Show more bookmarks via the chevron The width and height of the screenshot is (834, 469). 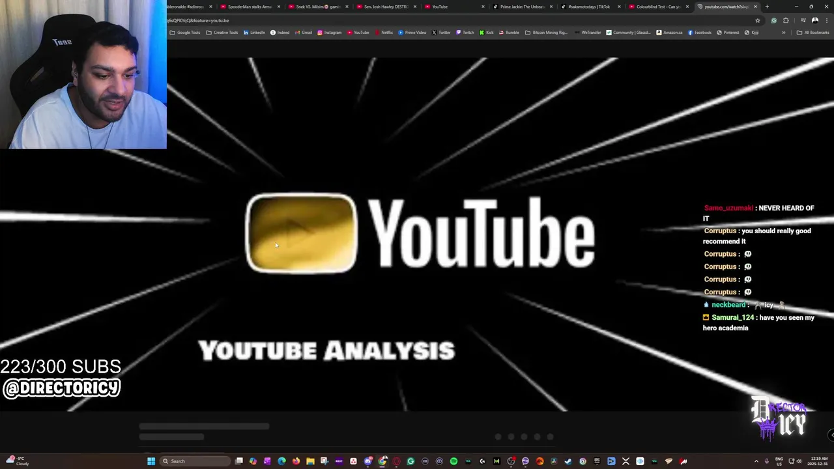pos(784,33)
